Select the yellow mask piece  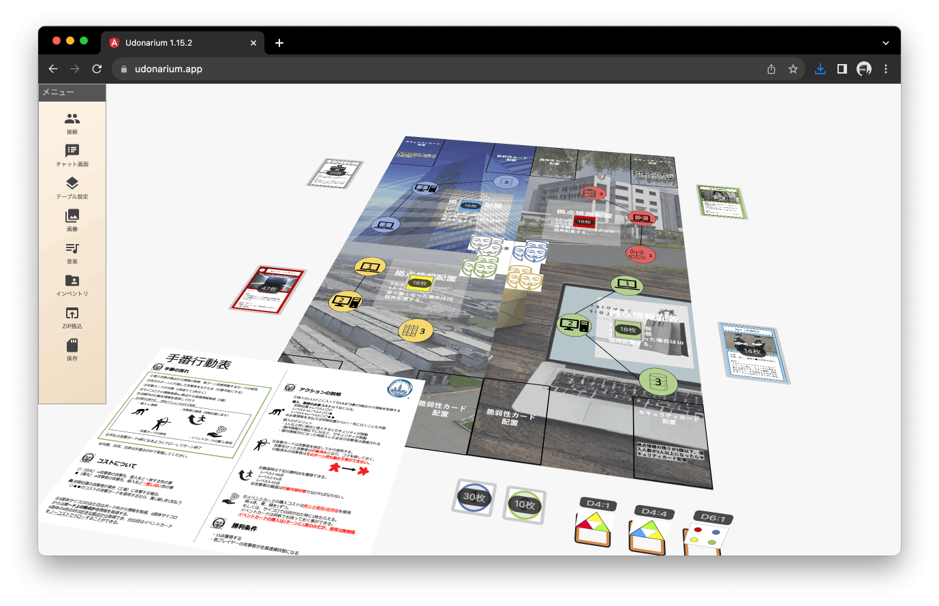tap(524, 277)
